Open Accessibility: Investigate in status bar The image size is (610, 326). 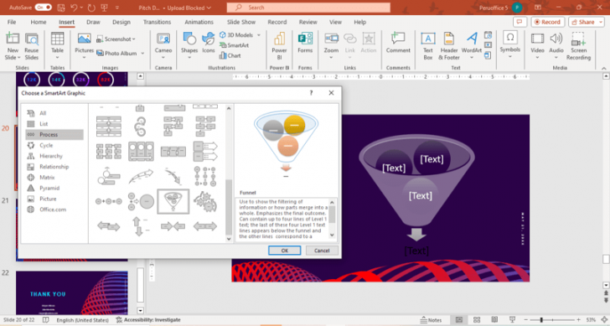(148, 320)
